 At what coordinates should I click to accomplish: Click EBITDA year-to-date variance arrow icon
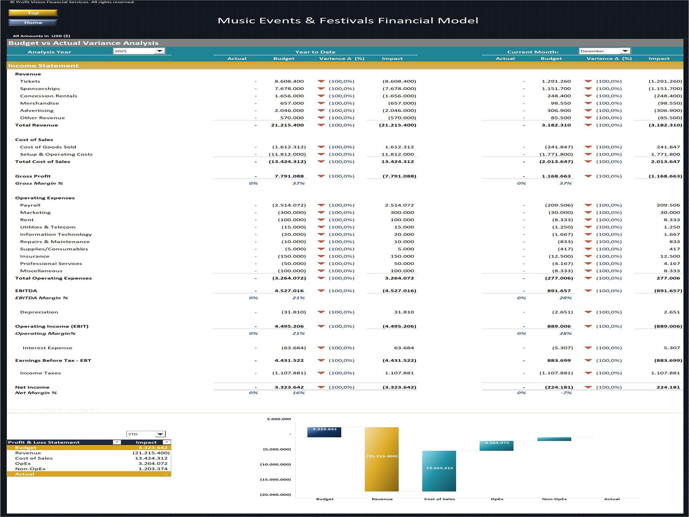coord(321,291)
